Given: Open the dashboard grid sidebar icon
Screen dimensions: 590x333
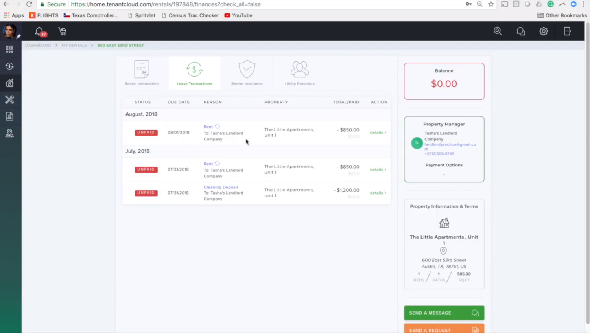Looking at the screenshot, I should (x=9, y=49).
